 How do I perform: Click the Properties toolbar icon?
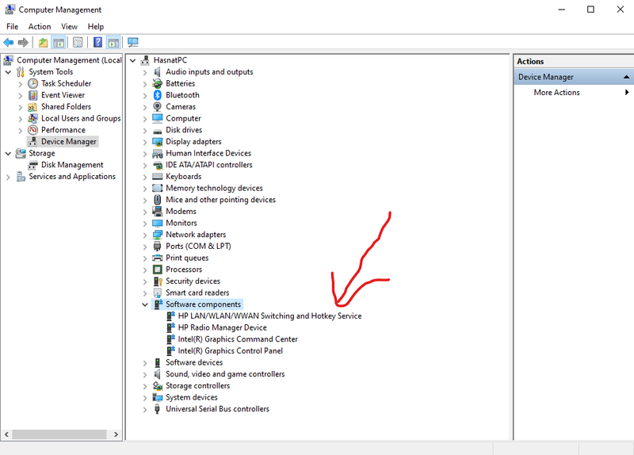coord(78,42)
